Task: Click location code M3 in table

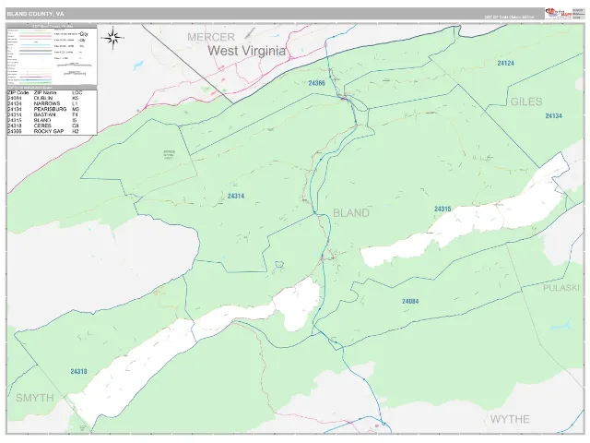Action: pos(76,109)
